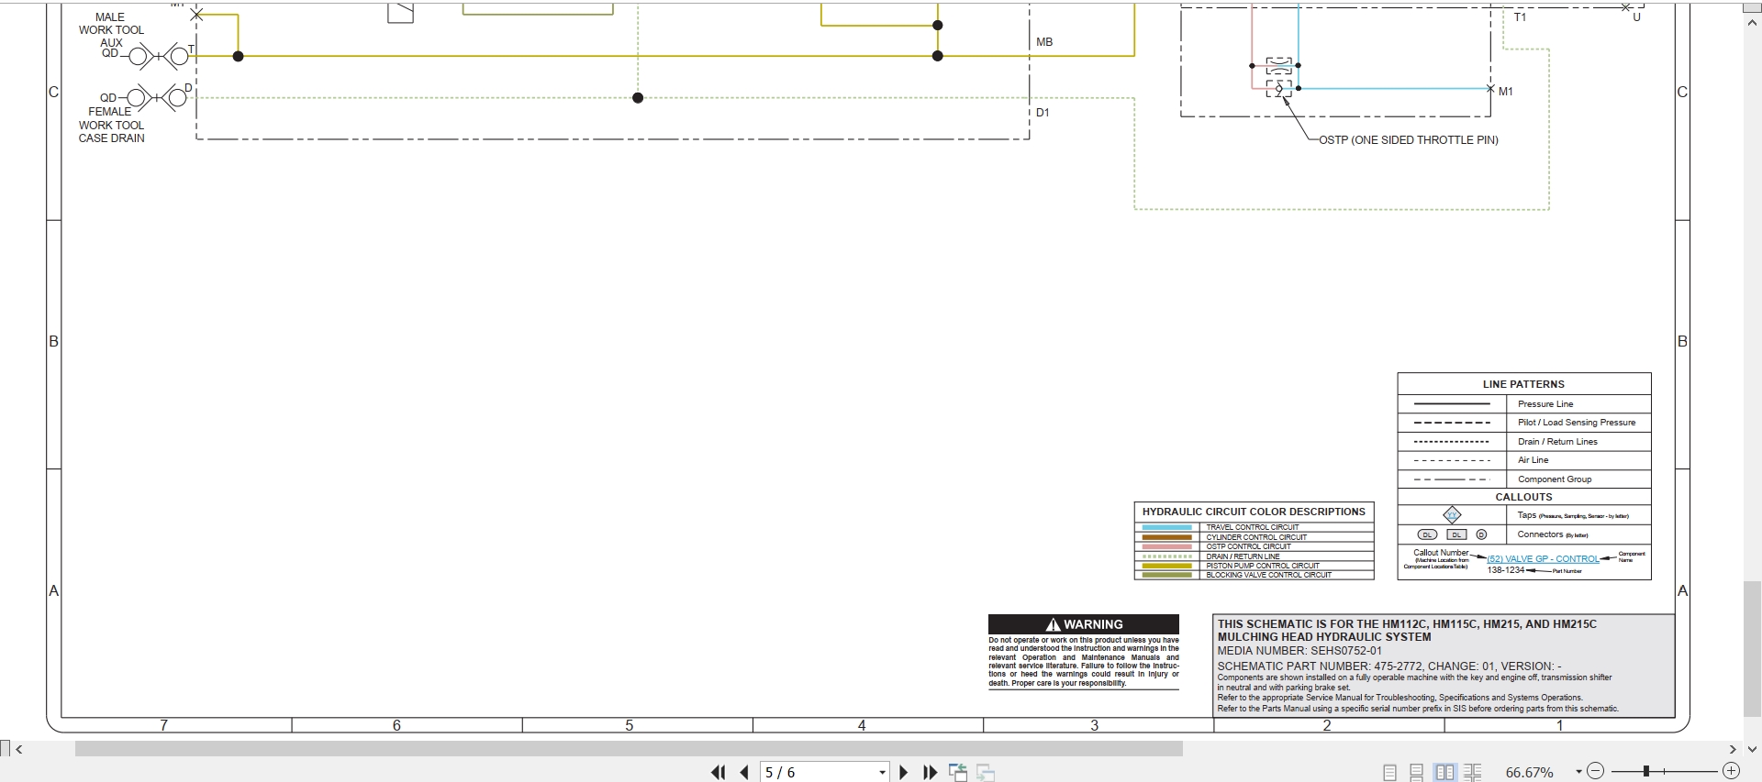Click the CALLOUTS heading
Image resolution: width=1762 pixels, height=782 pixels.
pos(1523,497)
